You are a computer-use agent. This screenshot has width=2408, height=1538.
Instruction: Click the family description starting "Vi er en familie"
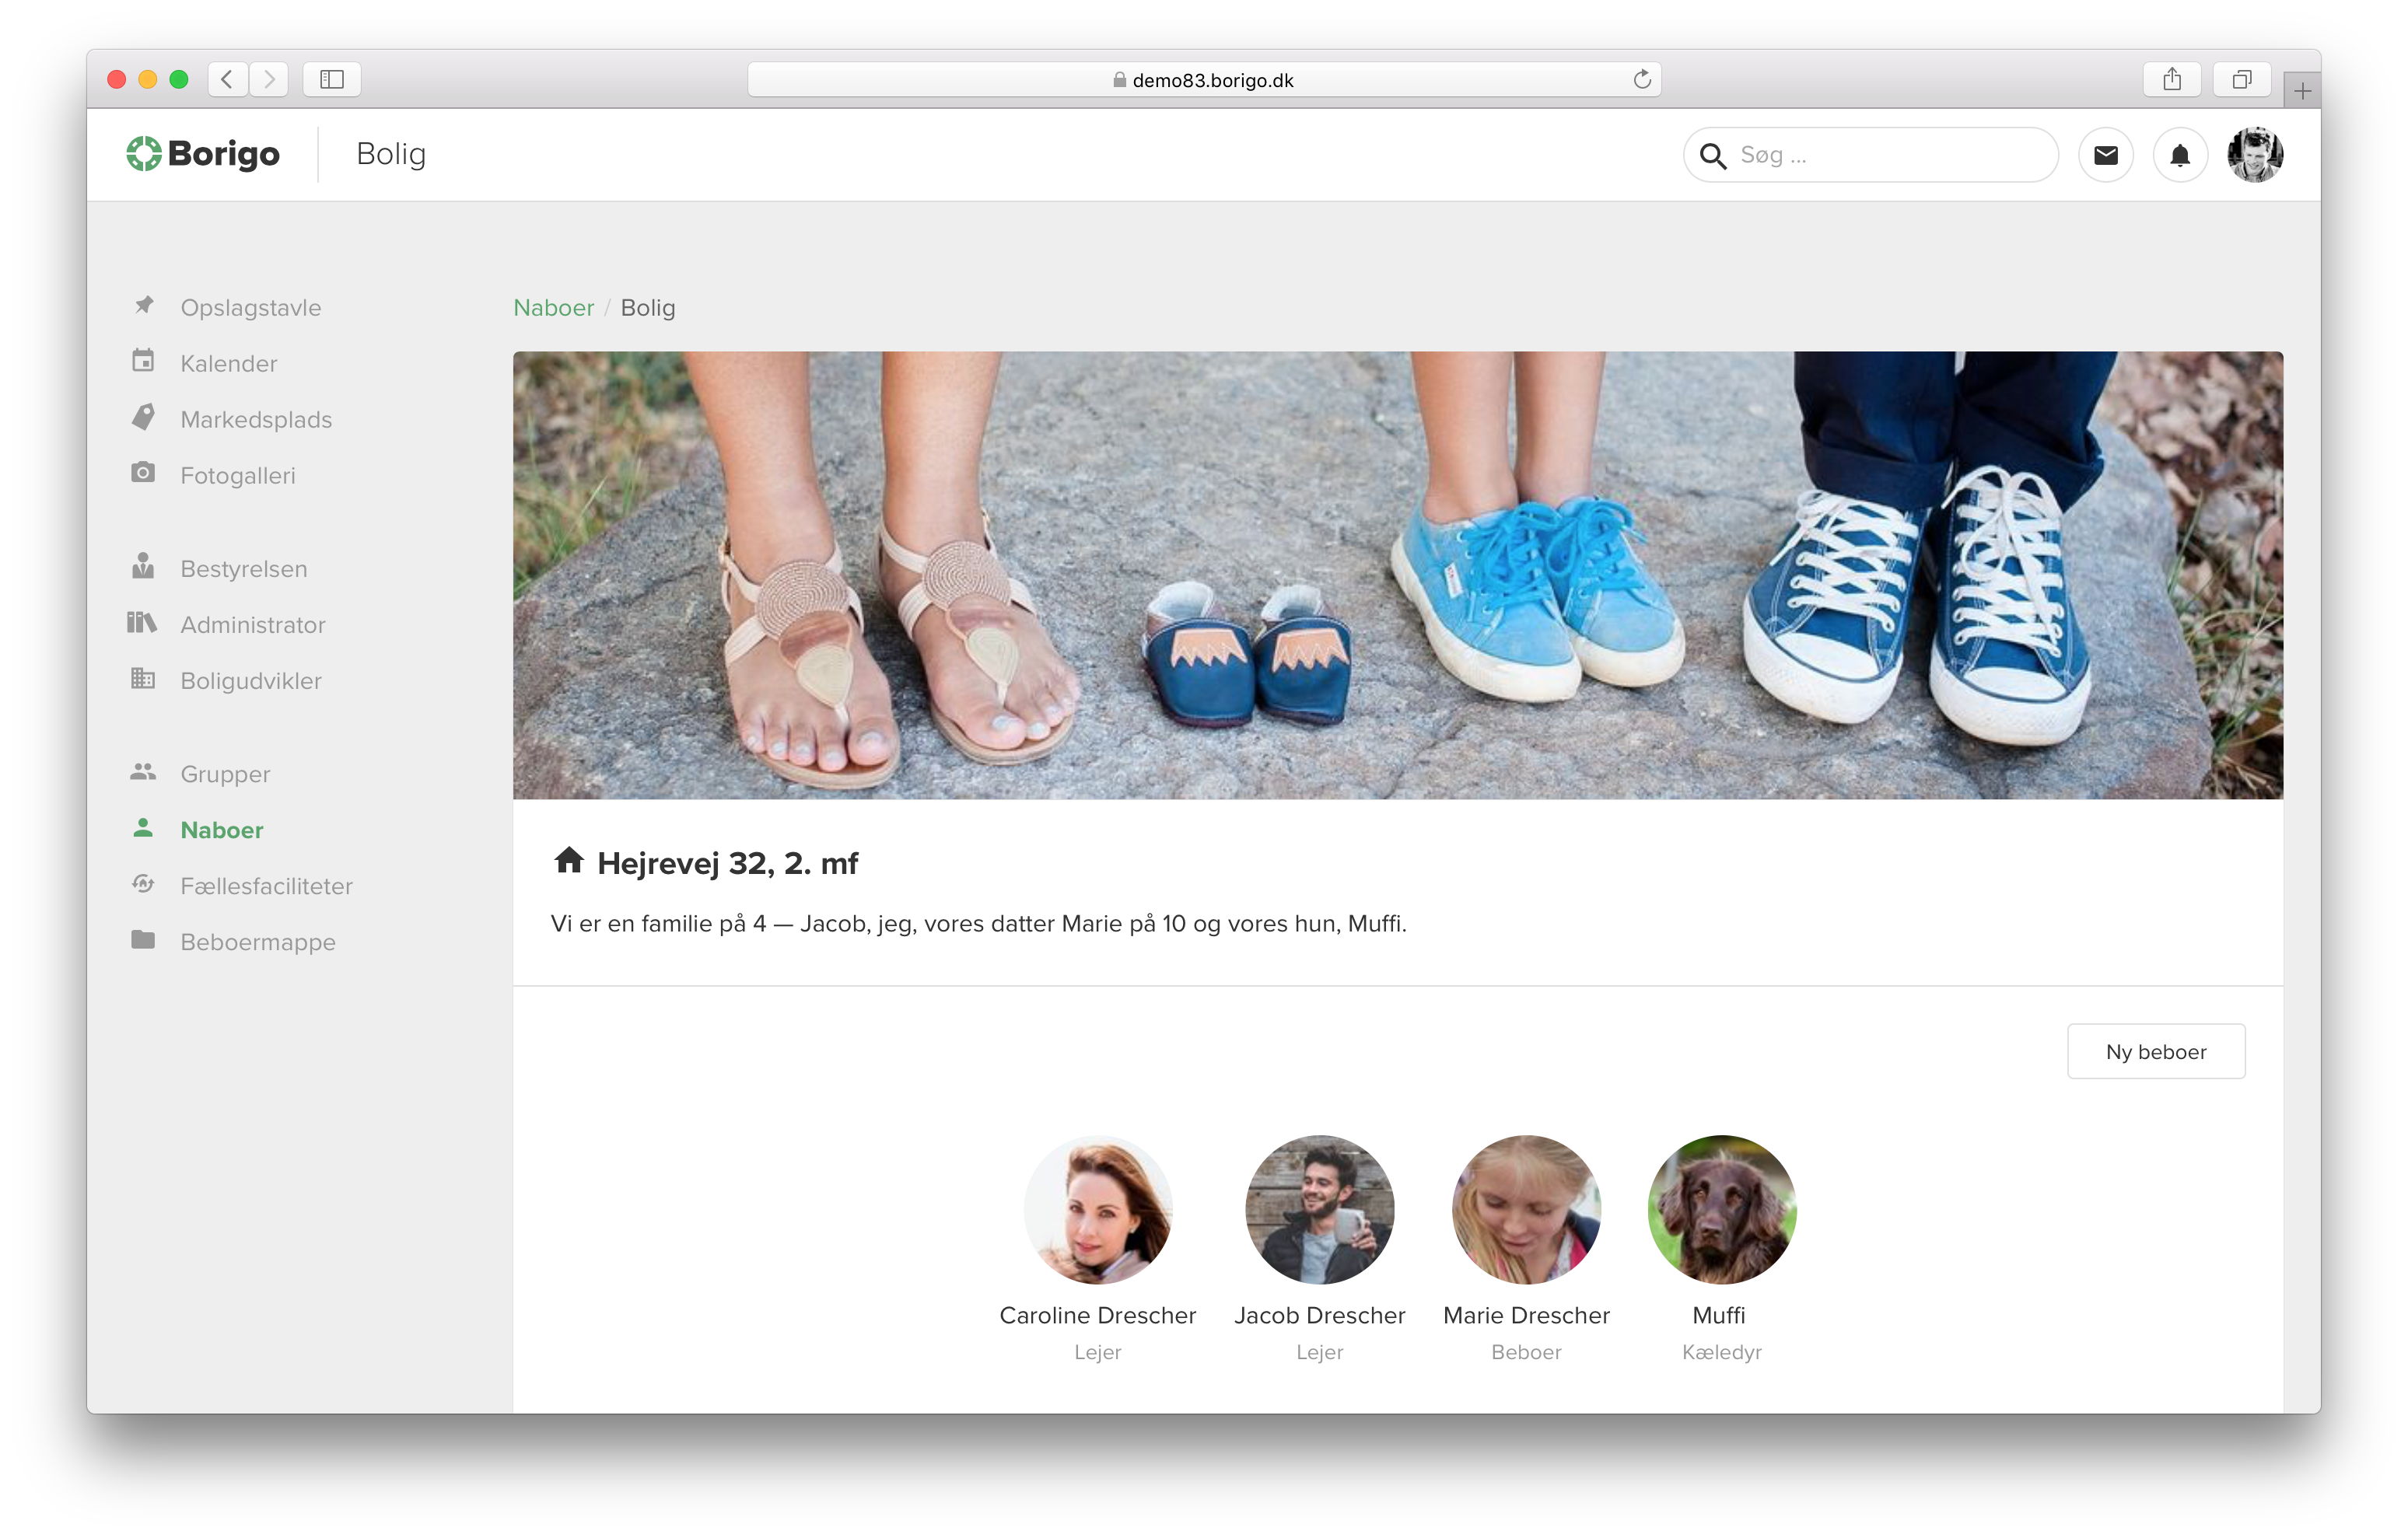[x=978, y=923]
